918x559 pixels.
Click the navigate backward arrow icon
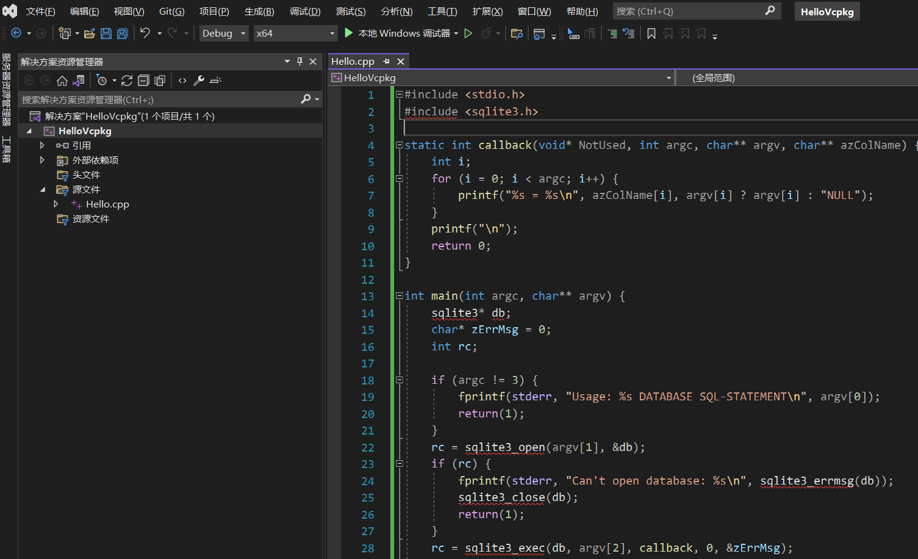16,34
